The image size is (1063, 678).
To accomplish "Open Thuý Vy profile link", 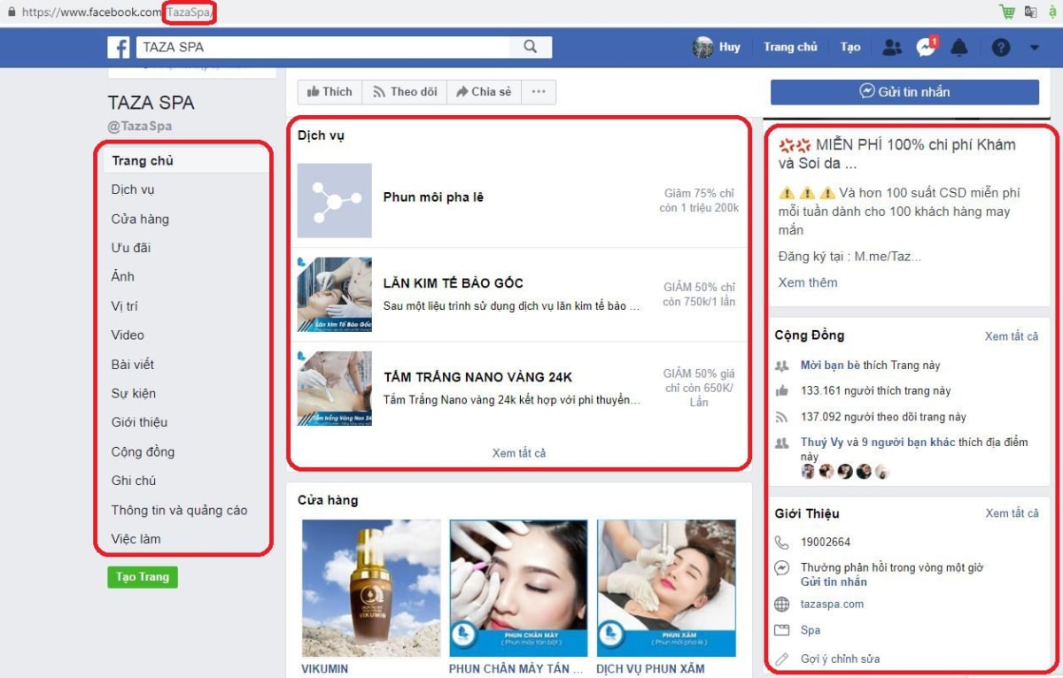I will point(822,443).
